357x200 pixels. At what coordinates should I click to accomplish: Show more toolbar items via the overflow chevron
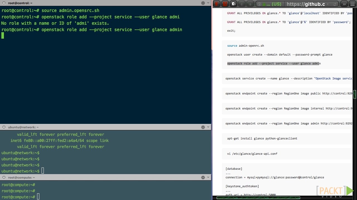click(x=344, y=4)
